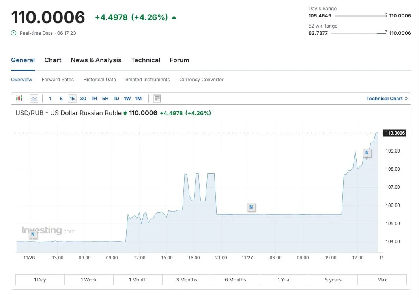The width and height of the screenshot is (419, 298).
Task: Select the area chart type icon
Action: pyautogui.click(x=34, y=99)
